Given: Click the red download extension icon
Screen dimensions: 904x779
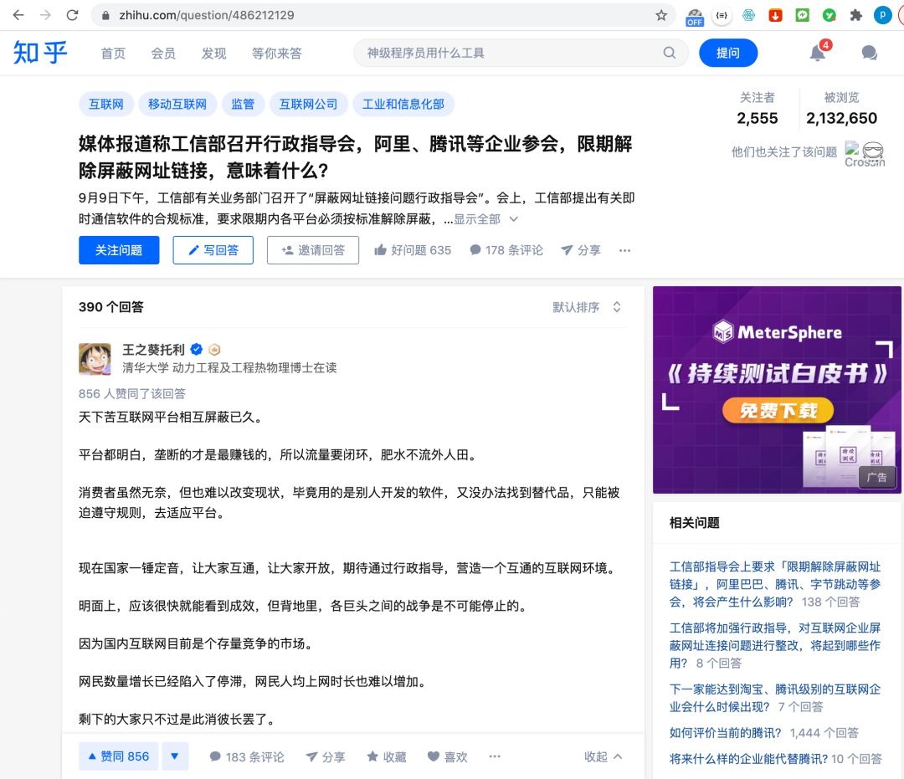Looking at the screenshot, I should tap(775, 16).
